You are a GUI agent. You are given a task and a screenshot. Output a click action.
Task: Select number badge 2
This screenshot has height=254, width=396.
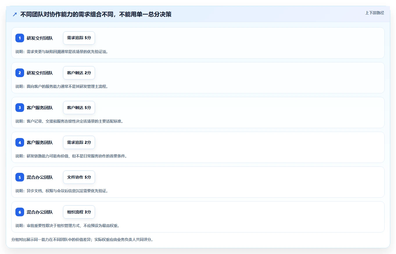(x=20, y=73)
